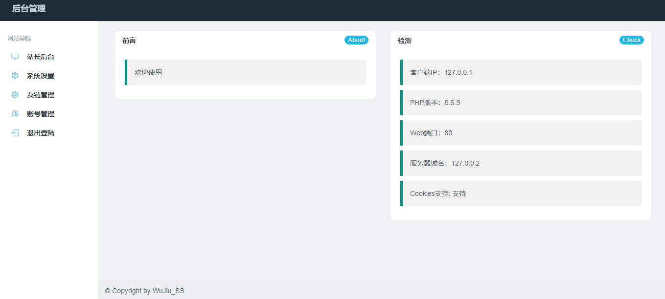Click the 友链管理 gear icon
The image size is (665, 299).
pyautogui.click(x=14, y=94)
